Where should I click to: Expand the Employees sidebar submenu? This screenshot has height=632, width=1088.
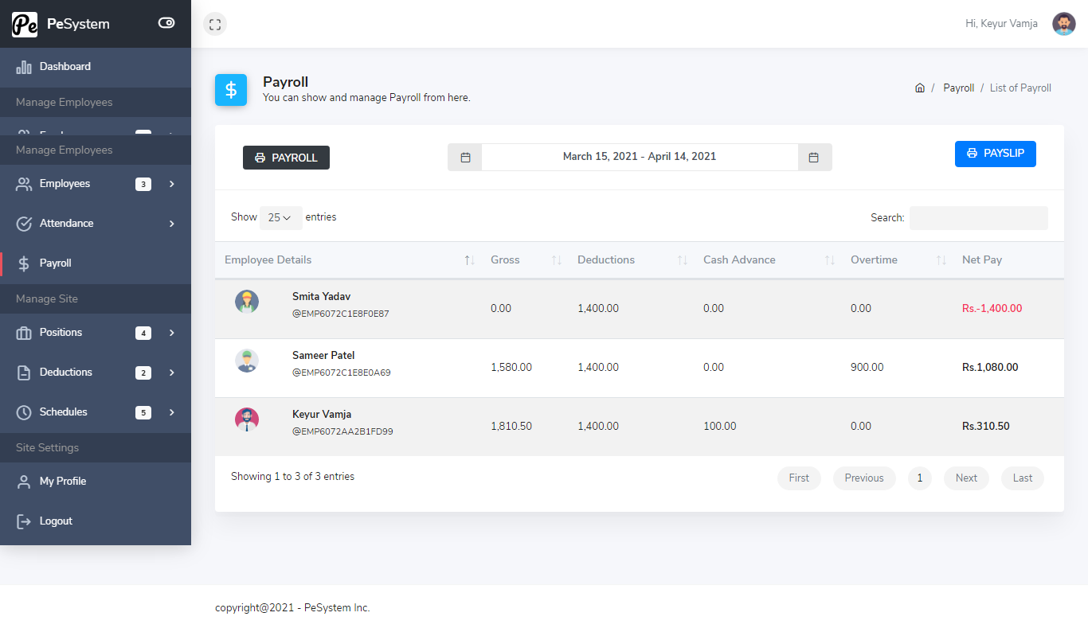(170, 183)
